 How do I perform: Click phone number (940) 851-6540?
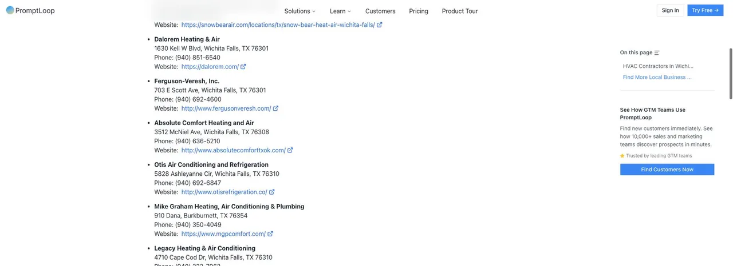(x=198, y=58)
